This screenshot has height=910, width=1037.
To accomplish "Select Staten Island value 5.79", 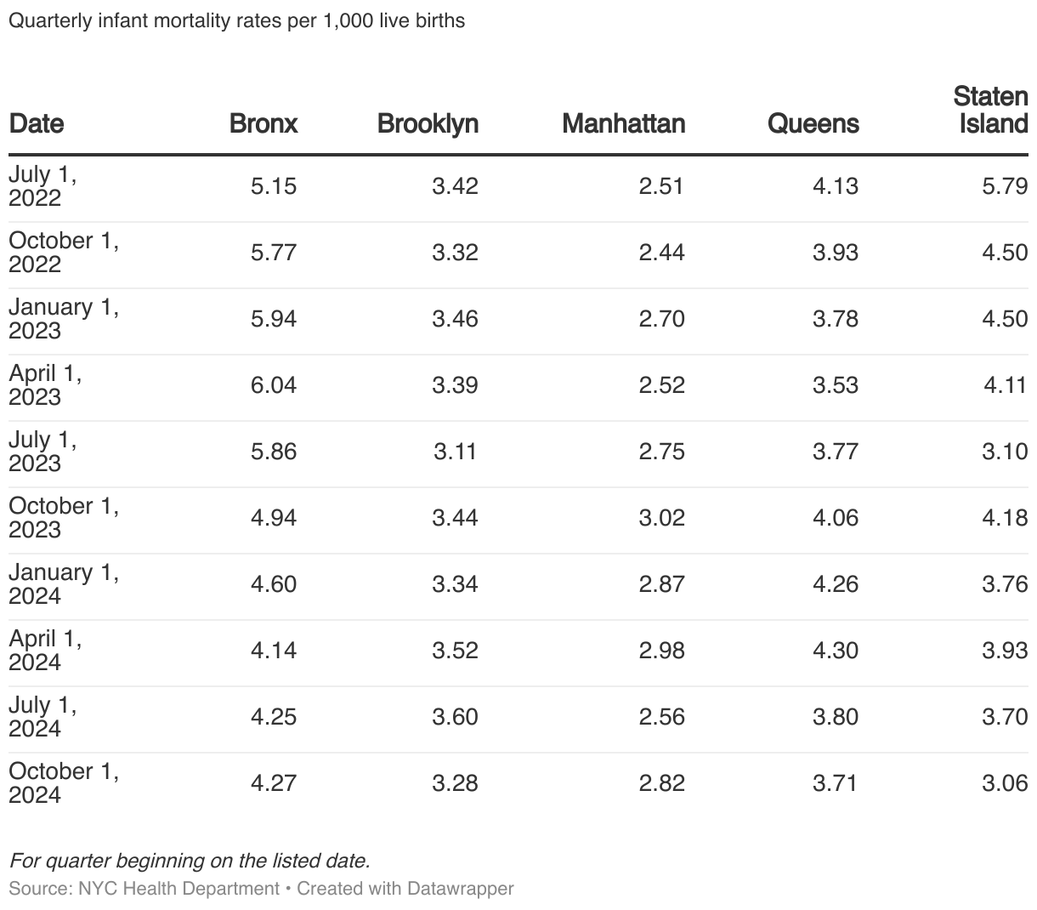I will click(1005, 186).
